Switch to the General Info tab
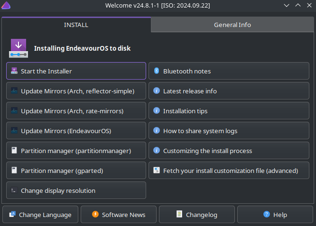The width and height of the screenshot is (316, 226). (x=232, y=25)
